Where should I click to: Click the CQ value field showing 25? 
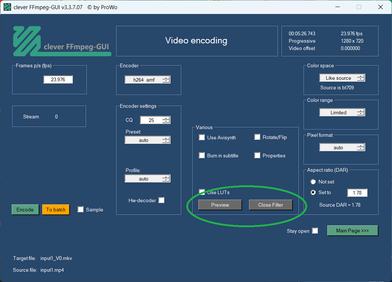point(151,120)
